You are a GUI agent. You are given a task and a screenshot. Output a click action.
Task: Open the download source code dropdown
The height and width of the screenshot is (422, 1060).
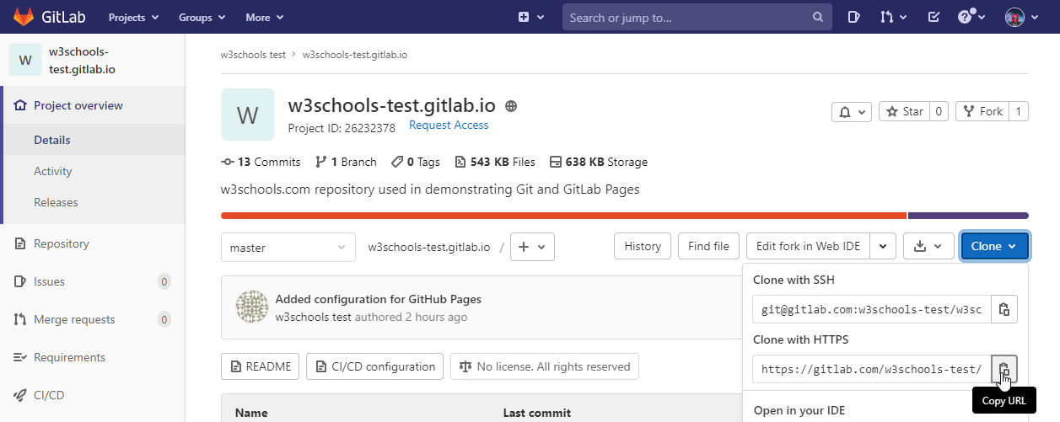[x=928, y=246]
